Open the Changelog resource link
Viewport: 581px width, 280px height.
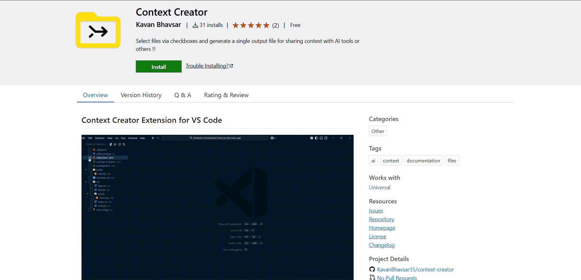pos(382,245)
